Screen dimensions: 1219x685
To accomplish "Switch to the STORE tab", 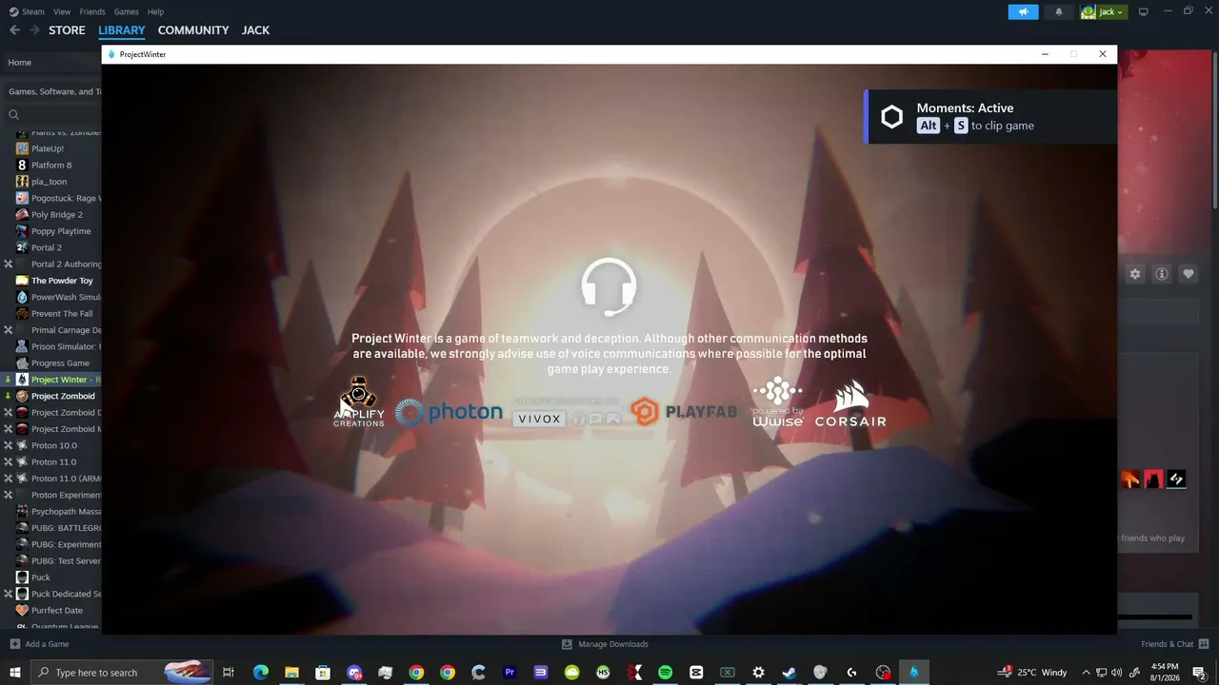I will tap(67, 30).
